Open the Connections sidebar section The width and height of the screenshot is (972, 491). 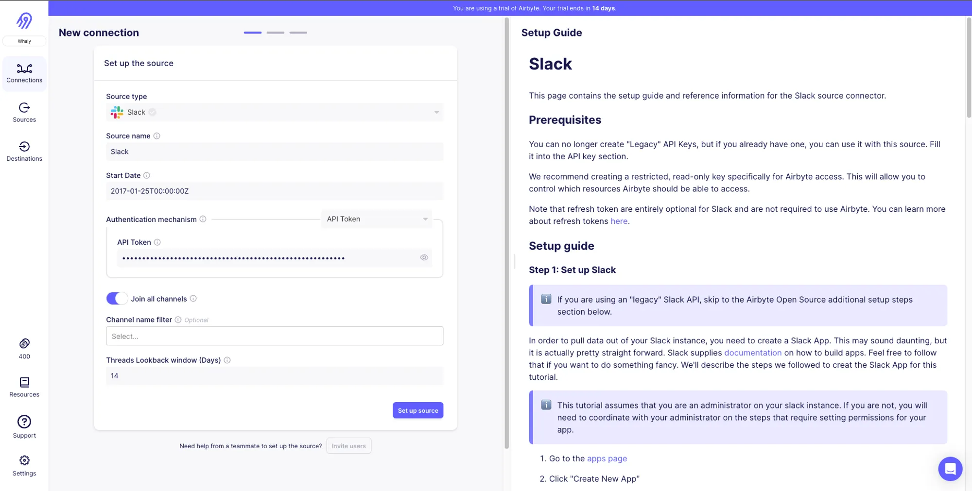[x=24, y=73]
